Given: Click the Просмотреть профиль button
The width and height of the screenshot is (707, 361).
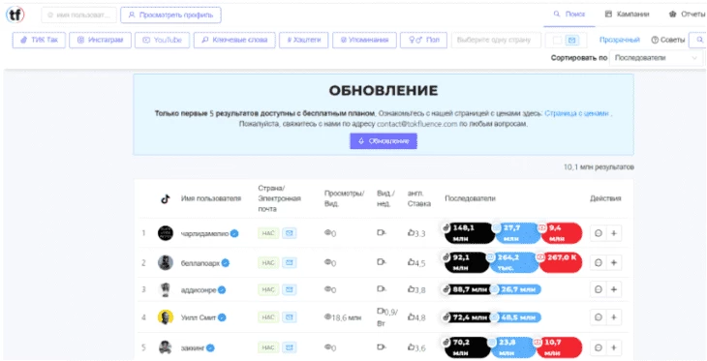Looking at the screenshot, I should pos(170,15).
